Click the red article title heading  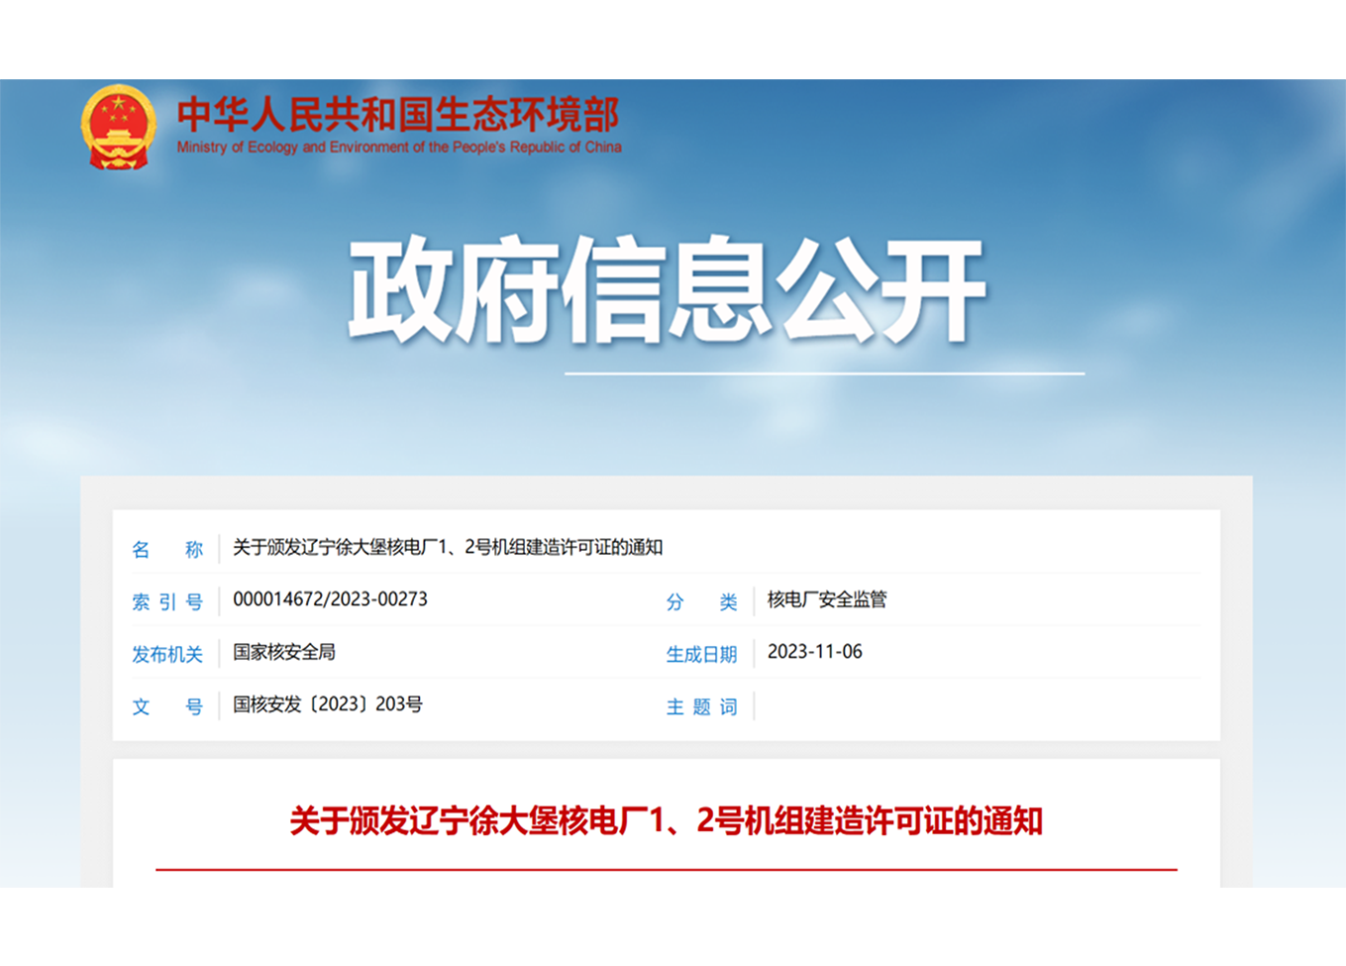pos(666,821)
